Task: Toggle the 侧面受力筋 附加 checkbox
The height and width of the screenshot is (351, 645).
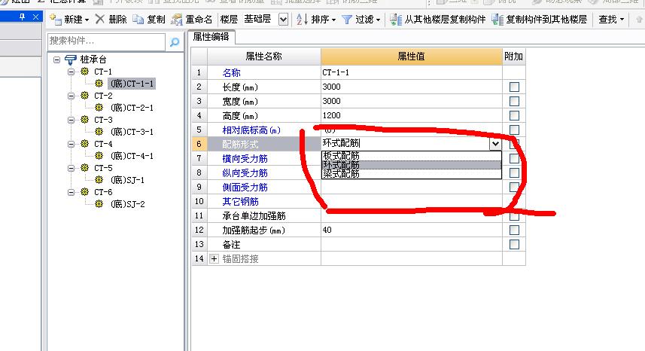Action: (514, 188)
